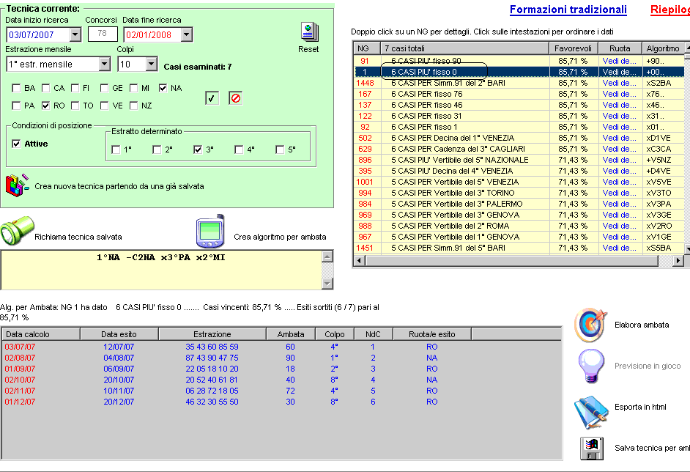Tick the MI wheel checkbox

pos(134,88)
